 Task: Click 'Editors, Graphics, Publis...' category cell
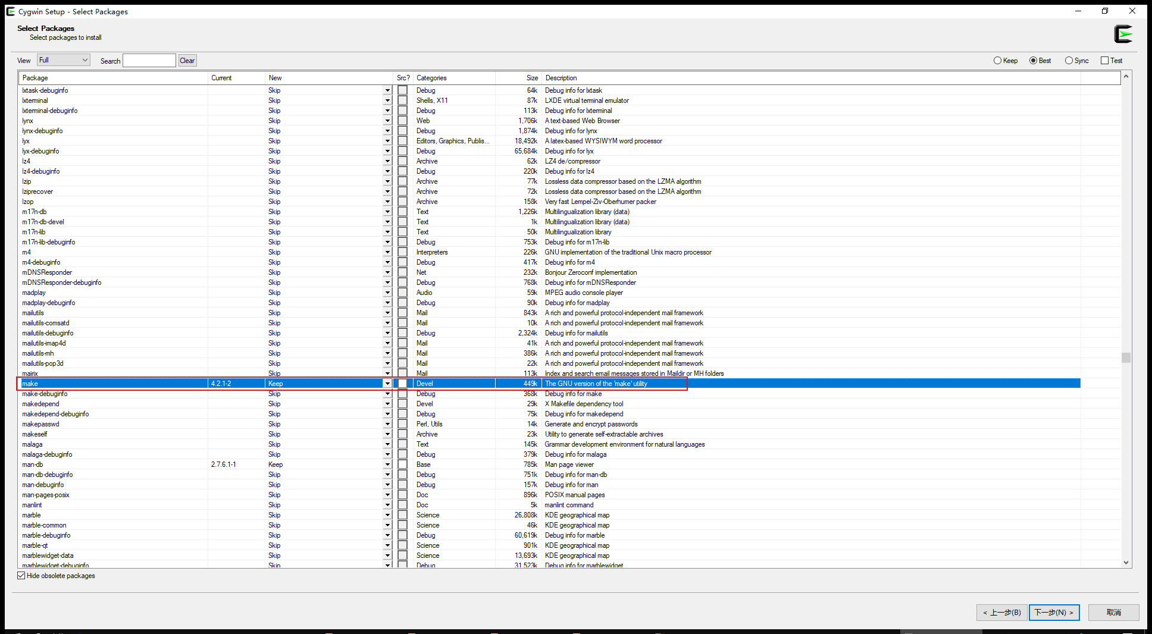(453, 141)
